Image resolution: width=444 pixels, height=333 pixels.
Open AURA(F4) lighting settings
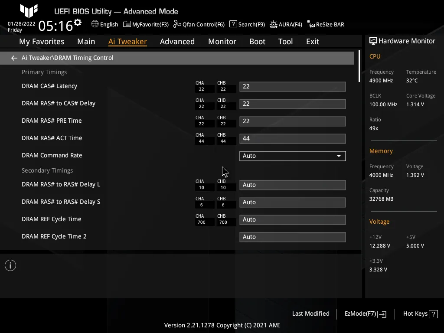pos(286,24)
